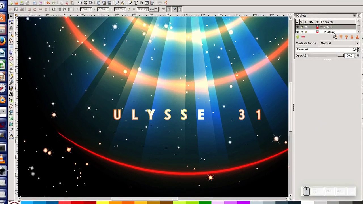Open the Text and Font dialog
This screenshot has width=363, height=204.
point(136,3)
